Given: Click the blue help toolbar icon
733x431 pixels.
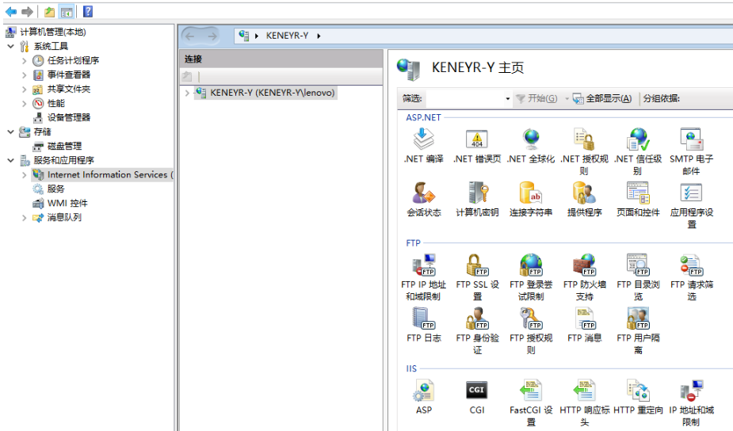Looking at the screenshot, I should [x=87, y=12].
